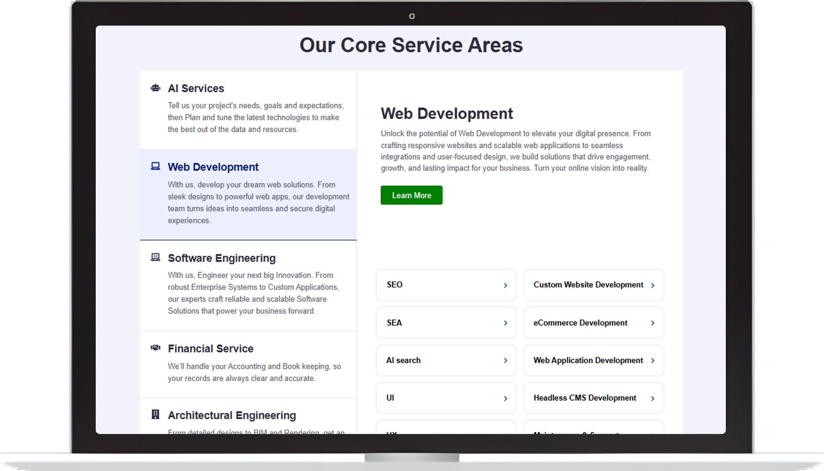This screenshot has width=824, height=471.
Task: Go to eCommerce Development
Action: (594, 323)
